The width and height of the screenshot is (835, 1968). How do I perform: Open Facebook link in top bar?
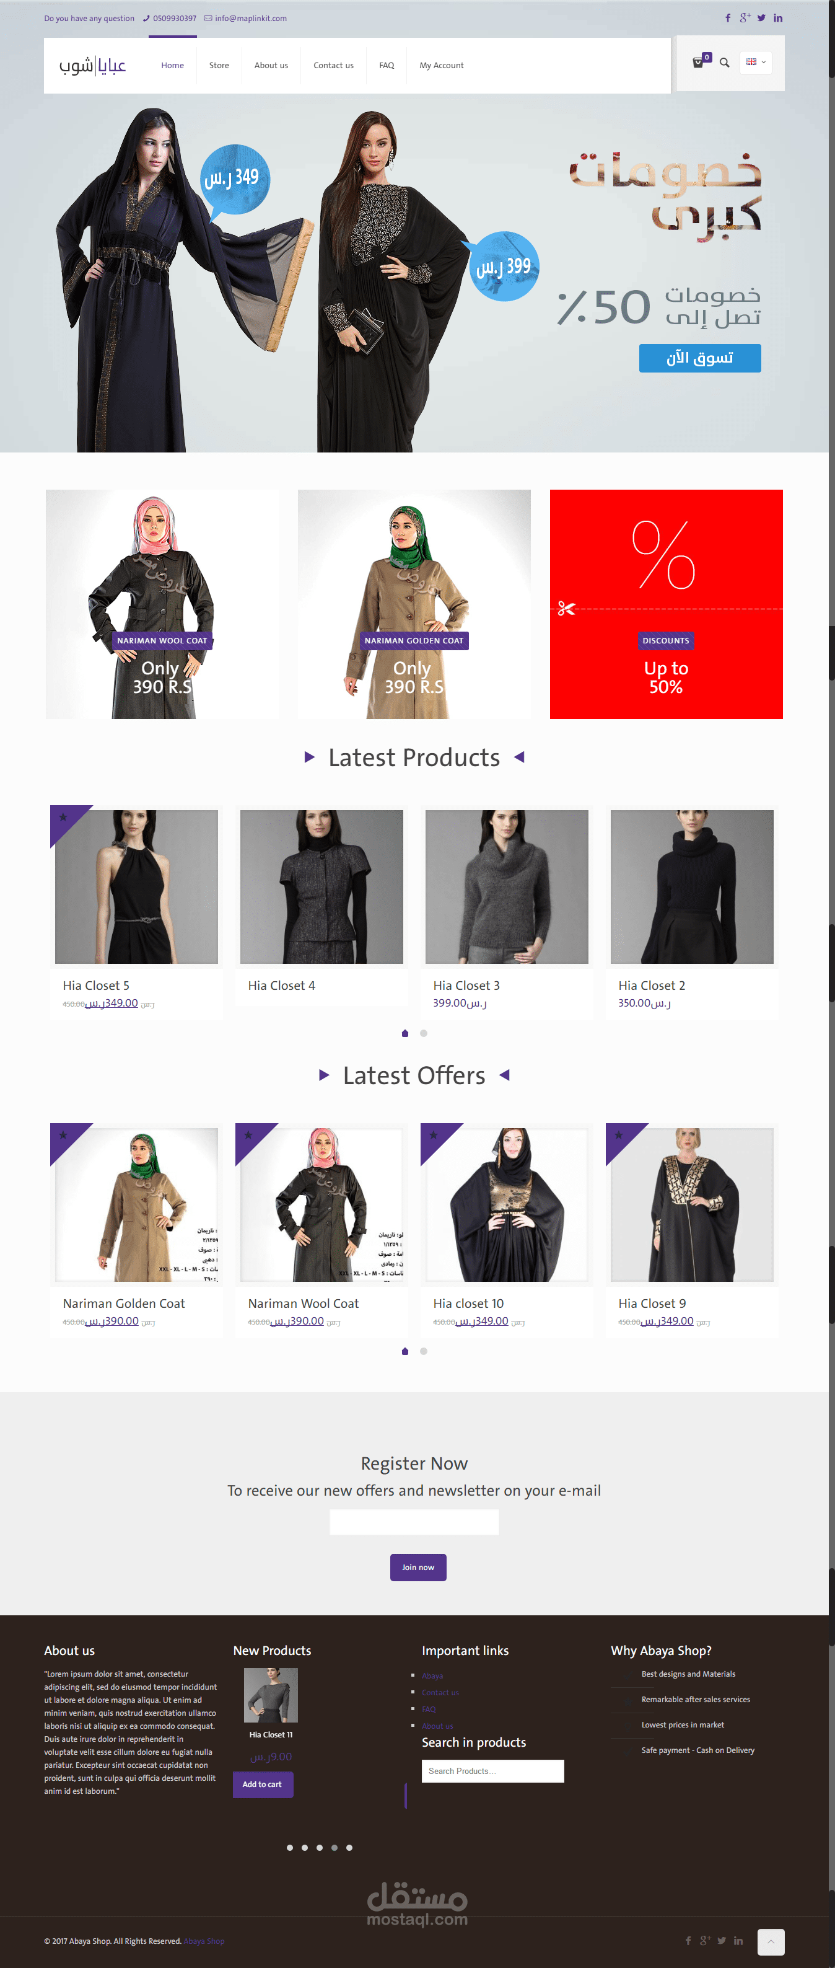click(727, 19)
